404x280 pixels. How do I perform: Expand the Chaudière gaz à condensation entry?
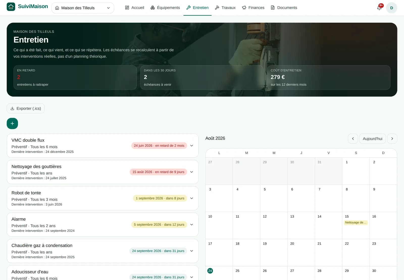point(192,251)
